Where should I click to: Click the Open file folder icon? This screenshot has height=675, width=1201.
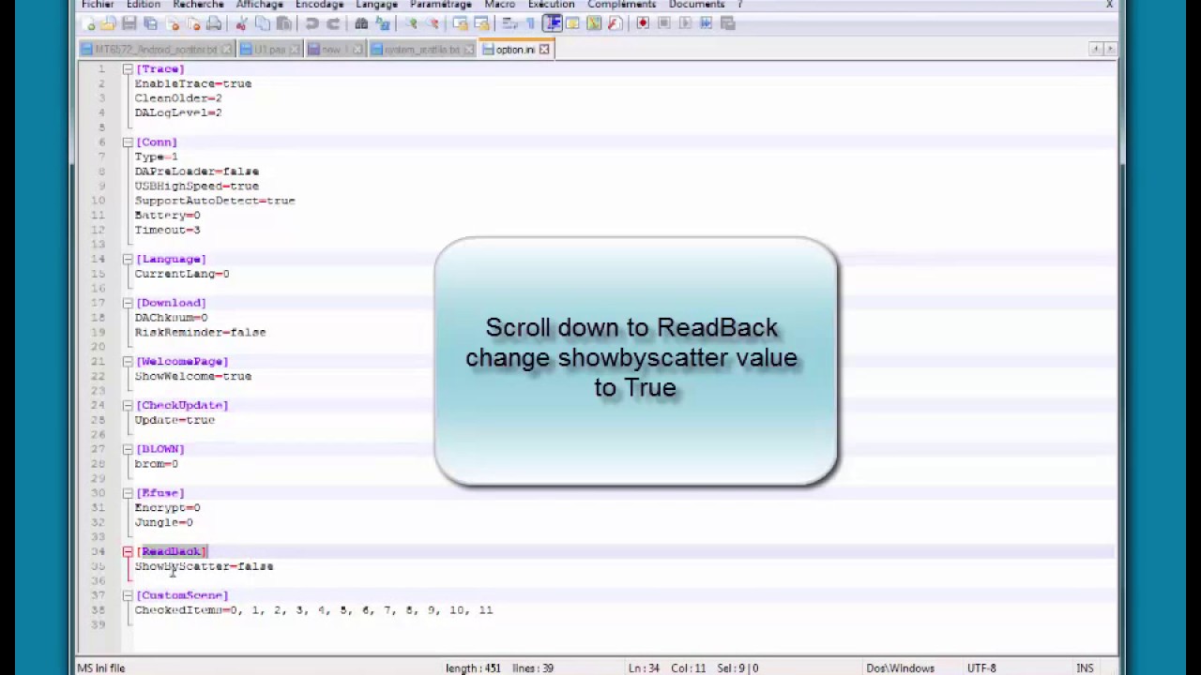[108, 23]
